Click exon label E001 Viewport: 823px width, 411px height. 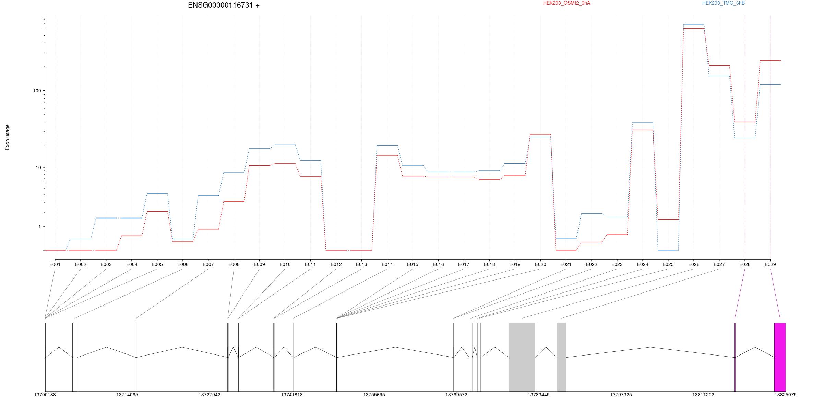click(55, 264)
